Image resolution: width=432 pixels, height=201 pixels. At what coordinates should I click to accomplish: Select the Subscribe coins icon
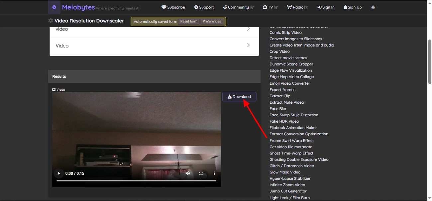(163, 7)
